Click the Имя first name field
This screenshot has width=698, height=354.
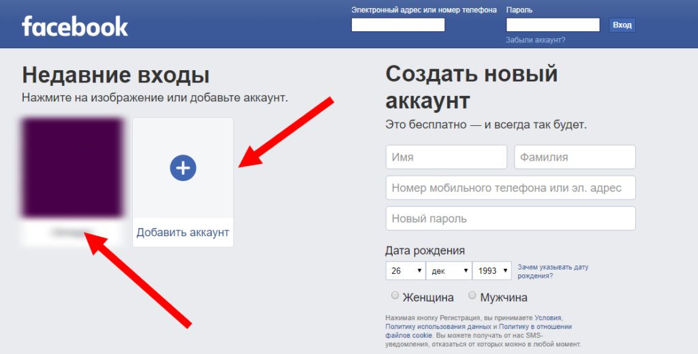(446, 157)
